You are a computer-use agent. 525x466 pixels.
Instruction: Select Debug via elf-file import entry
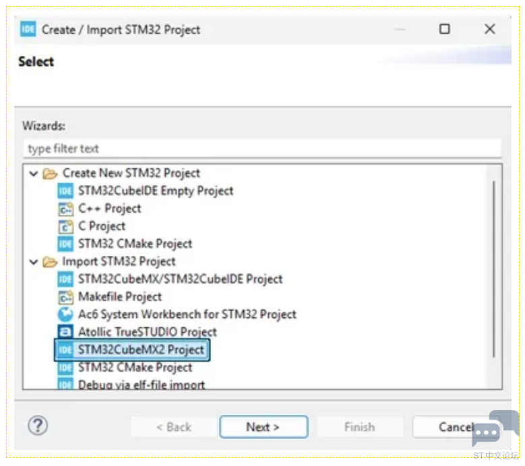[142, 385]
